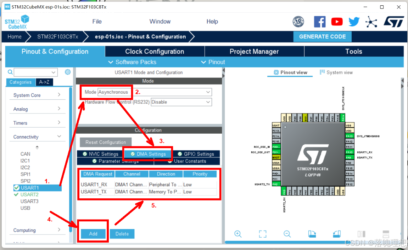Rotate the chip clockwise

coord(312,234)
